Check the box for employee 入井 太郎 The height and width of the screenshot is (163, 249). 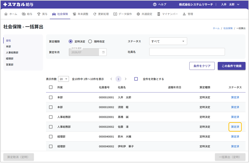coord(51,97)
